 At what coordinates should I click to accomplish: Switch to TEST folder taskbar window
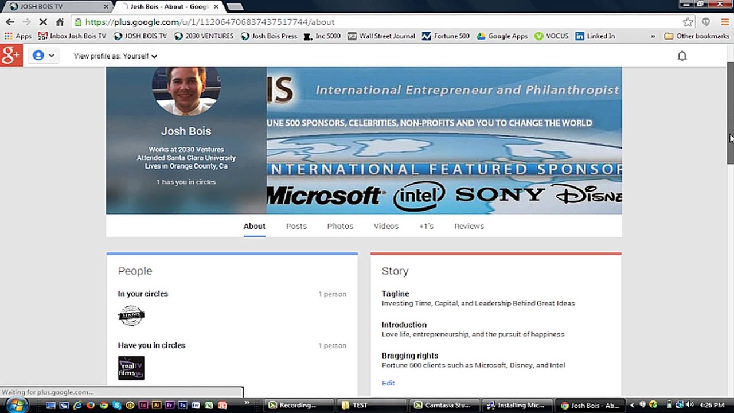[372, 405]
